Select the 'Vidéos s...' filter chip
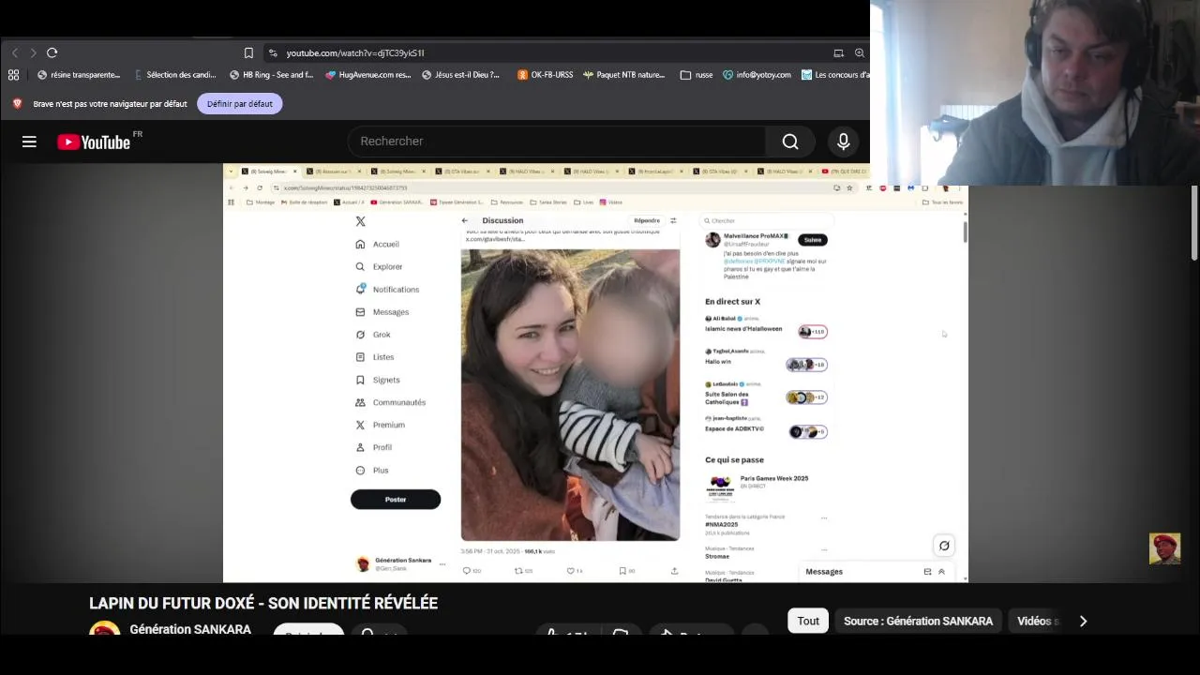Viewport: 1200px width, 675px height. (1037, 621)
